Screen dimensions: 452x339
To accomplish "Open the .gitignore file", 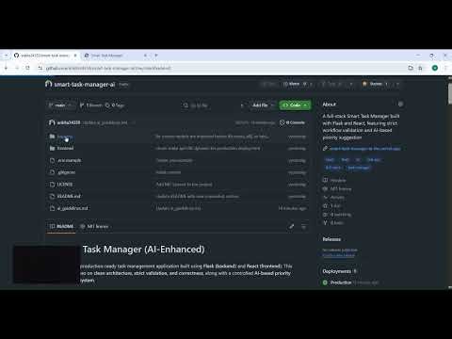I will coord(66,172).
